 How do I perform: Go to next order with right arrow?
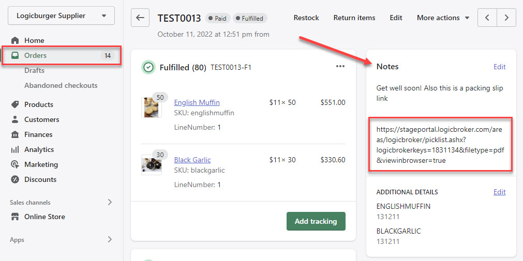506,18
